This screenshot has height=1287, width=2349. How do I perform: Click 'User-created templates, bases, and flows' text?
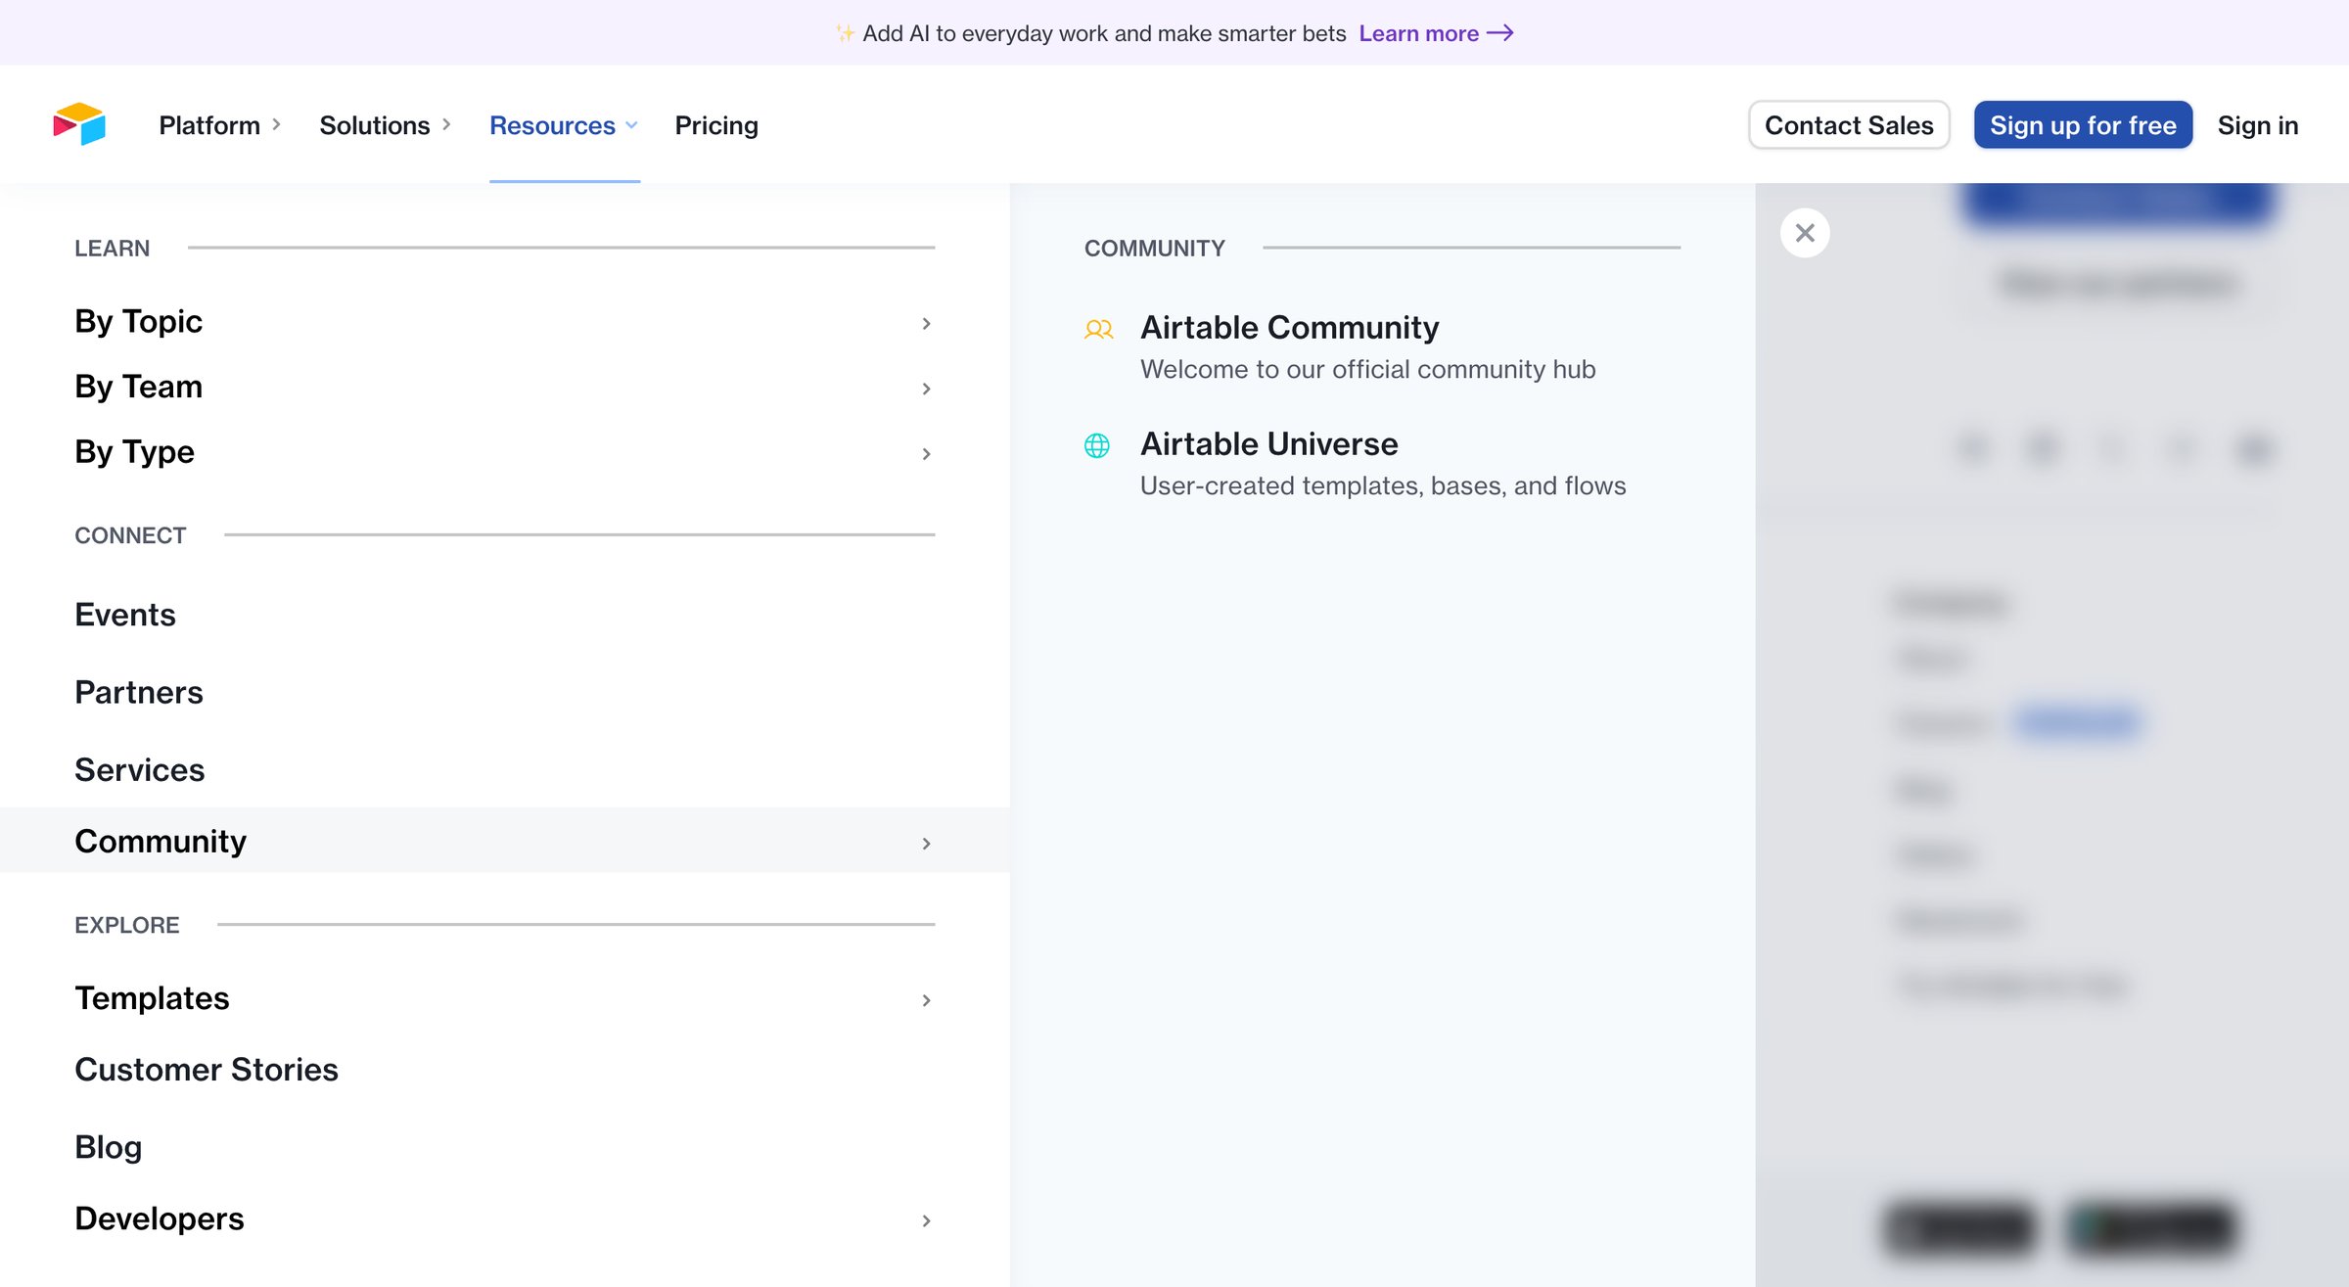pos(1383,486)
